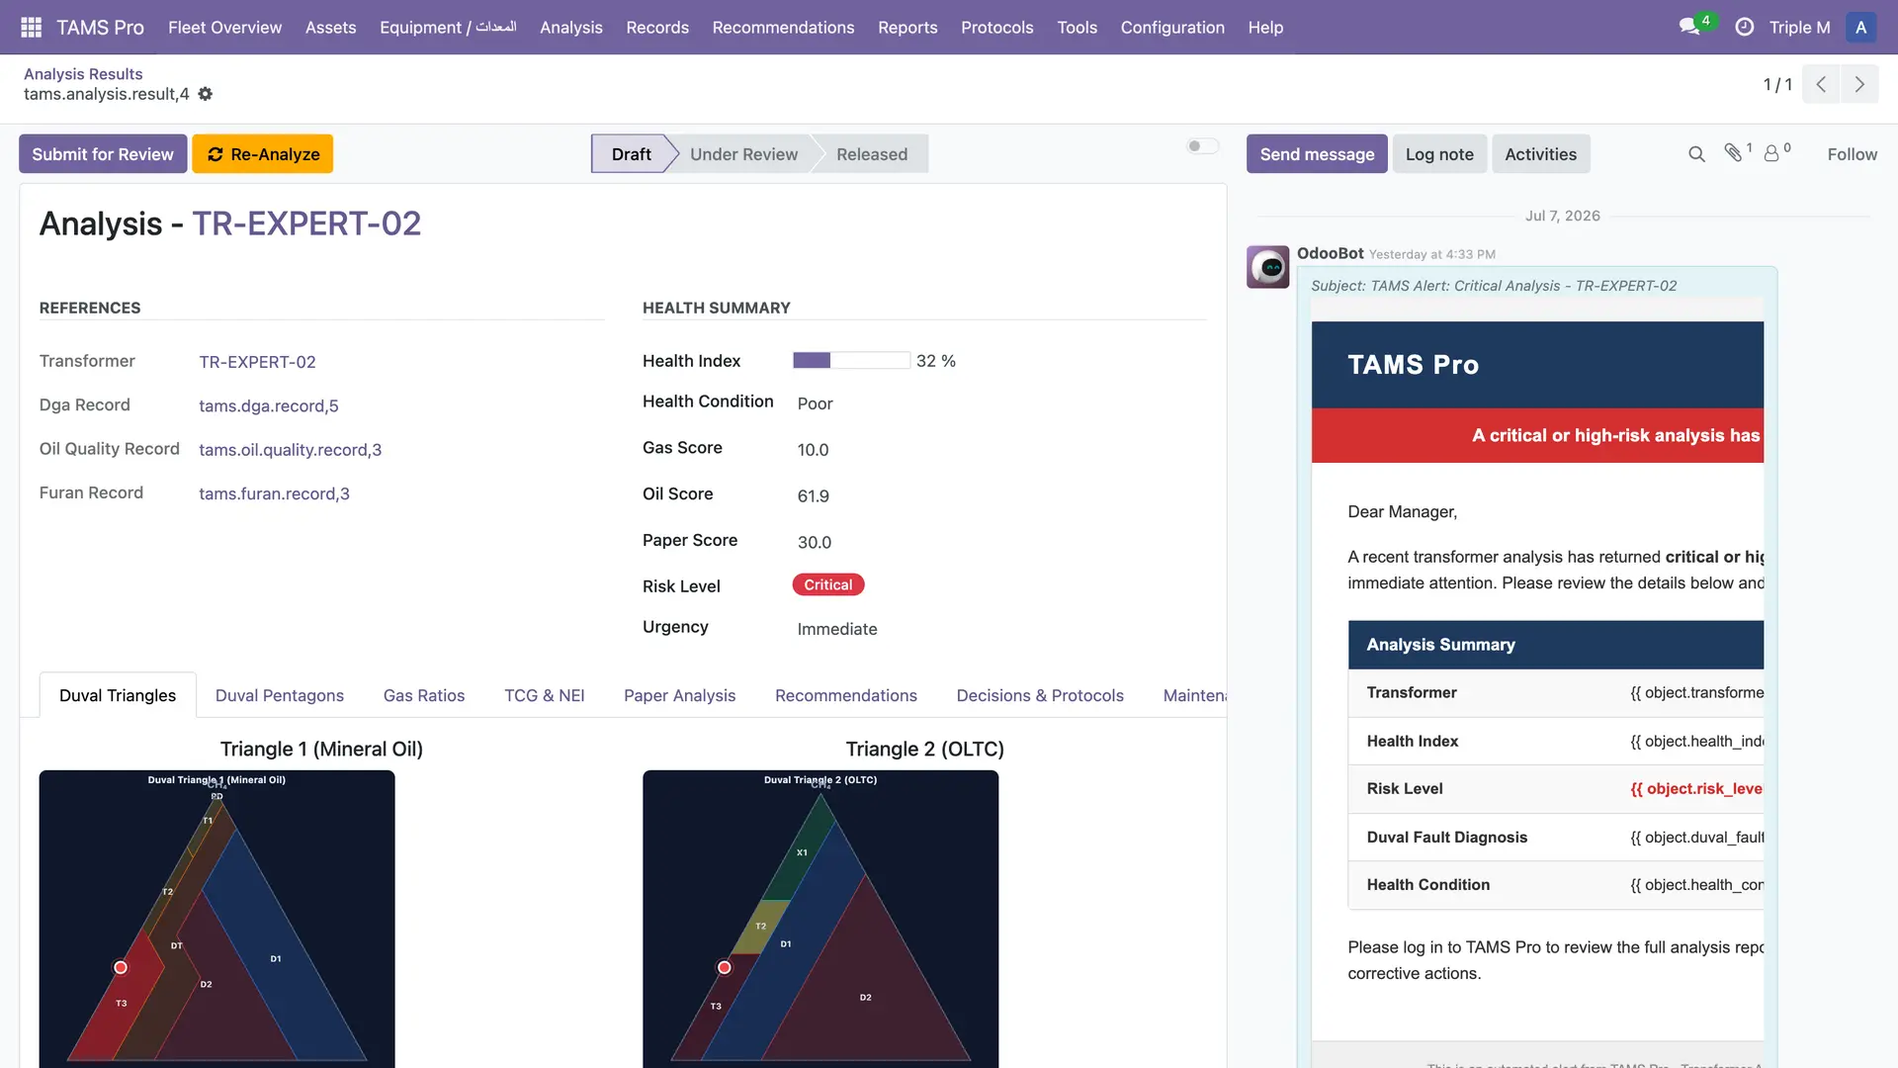Switch to the Recommendations tab in the form
Image resolution: width=1898 pixels, height=1068 pixels.
[846, 695]
